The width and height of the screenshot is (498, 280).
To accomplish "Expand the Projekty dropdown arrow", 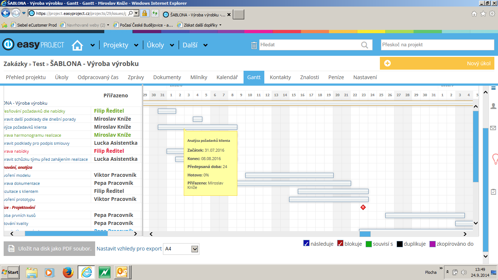I will (136, 45).
